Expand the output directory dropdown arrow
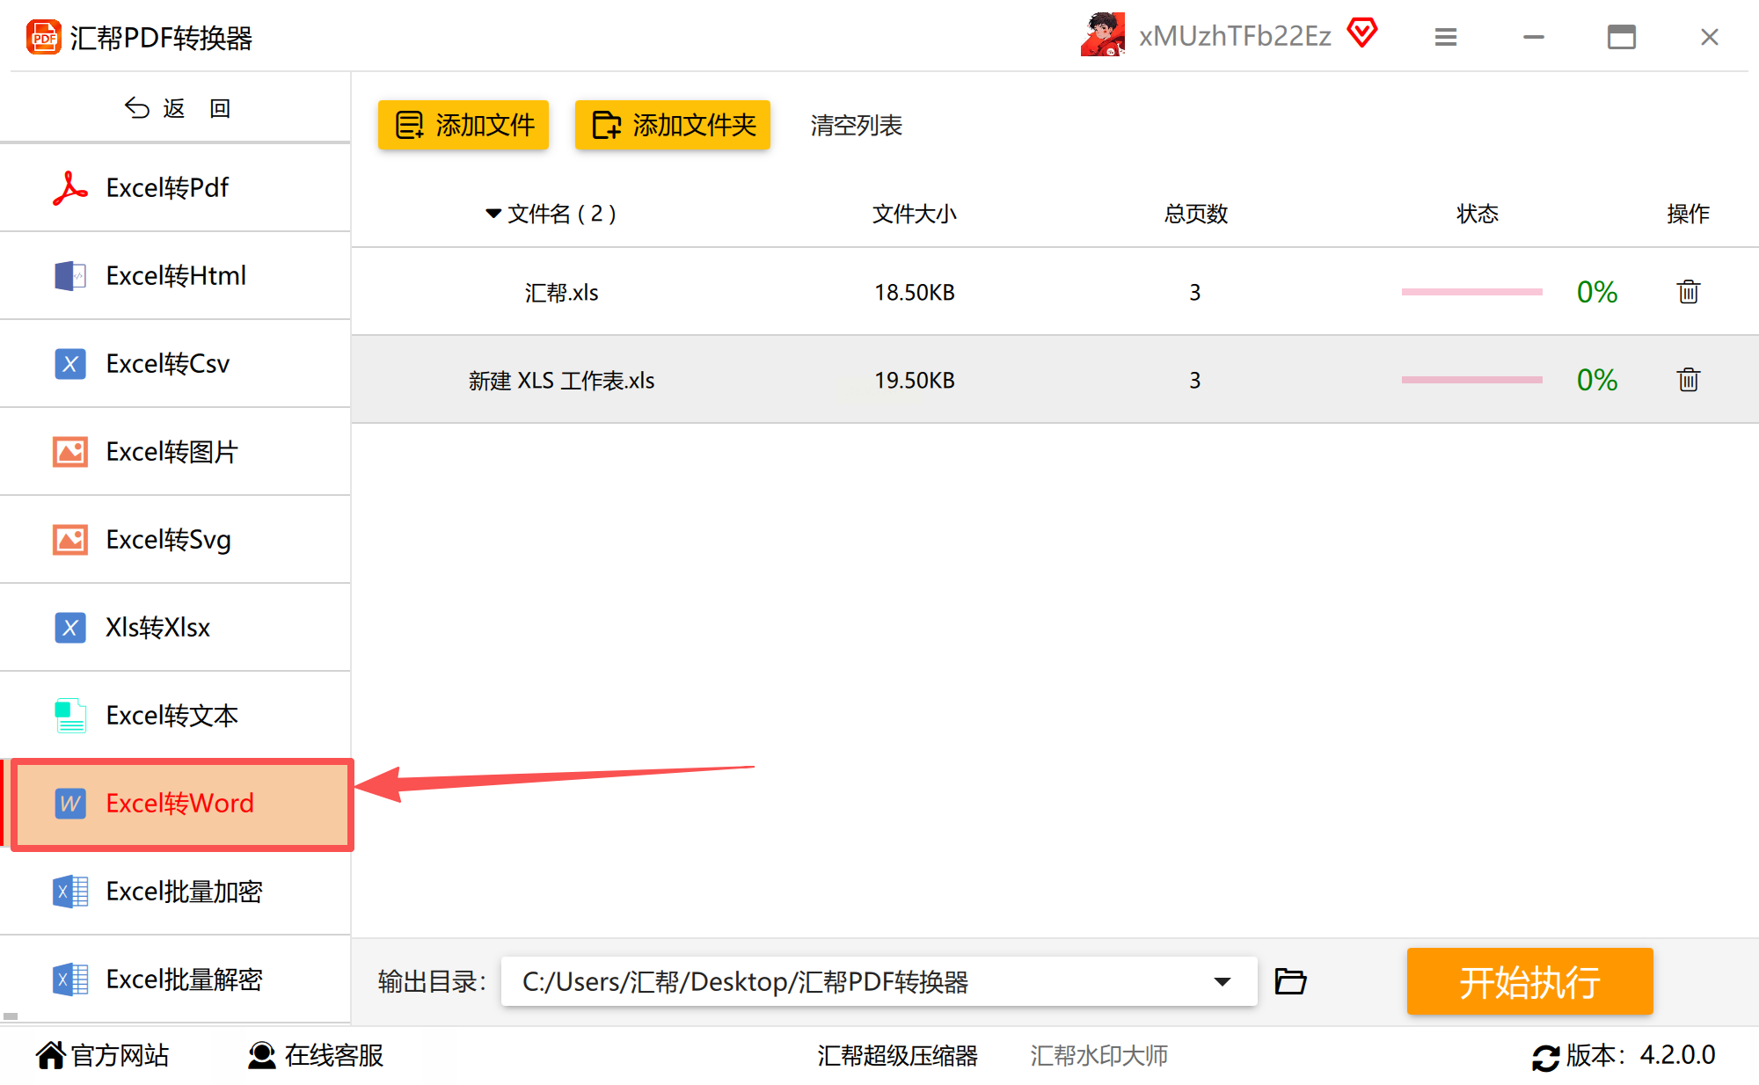1759x1085 pixels. coord(1222,981)
